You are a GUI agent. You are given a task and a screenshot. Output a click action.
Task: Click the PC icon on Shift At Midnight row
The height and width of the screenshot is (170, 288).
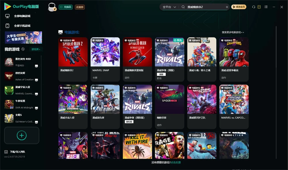36,108
